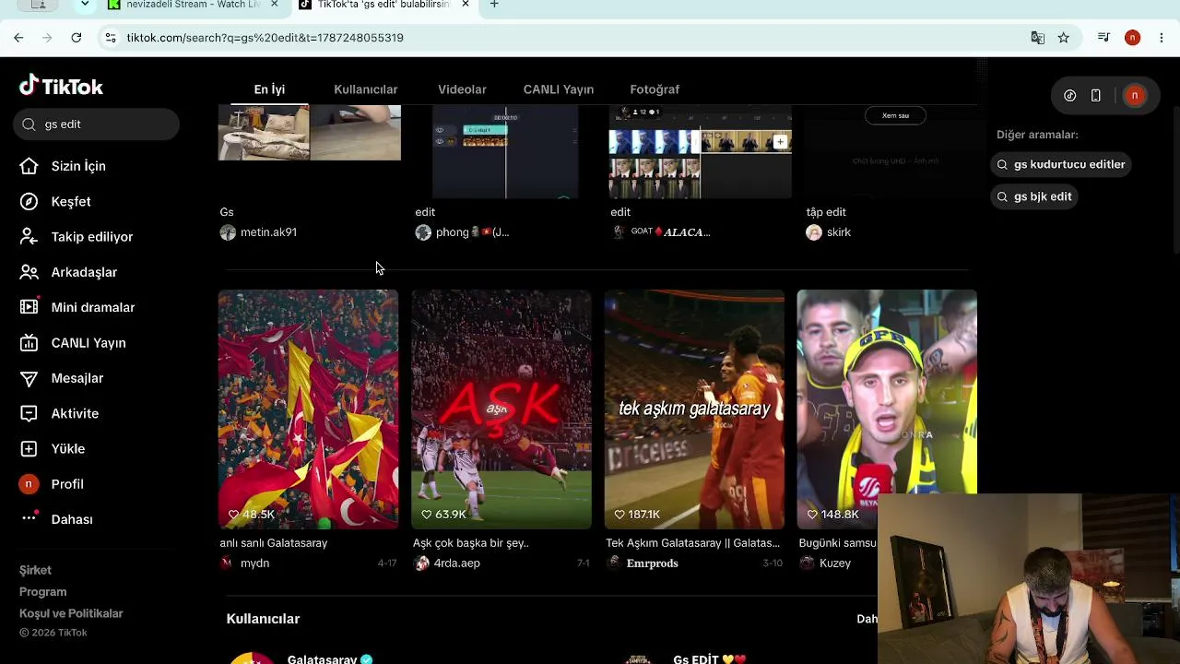This screenshot has width=1180, height=664.
Task: Click the caption anlı sanlı Galatasaray
Action: pyautogui.click(x=274, y=543)
